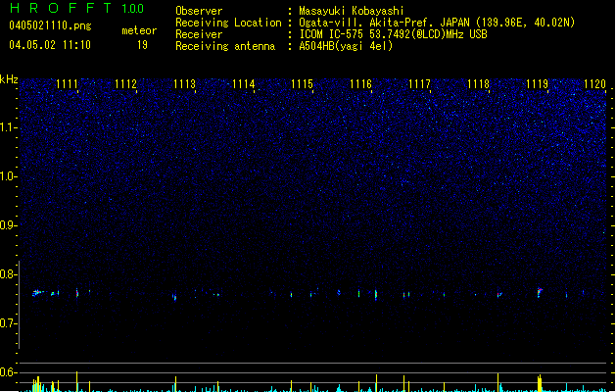
Task: Click the date stamp 04.05.02 11:10
Action: coord(50,45)
